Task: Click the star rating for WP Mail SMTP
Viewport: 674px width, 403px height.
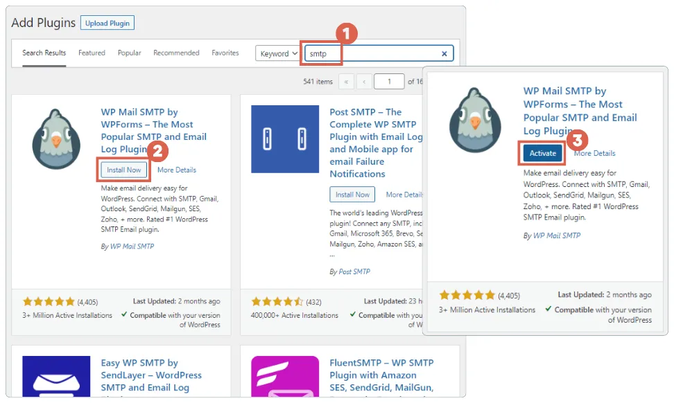Action: coord(49,301)
